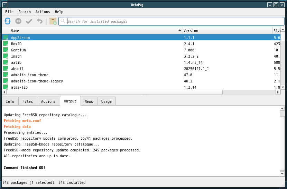Select the aalib package name
287x189 pixels.
(16, 62)
